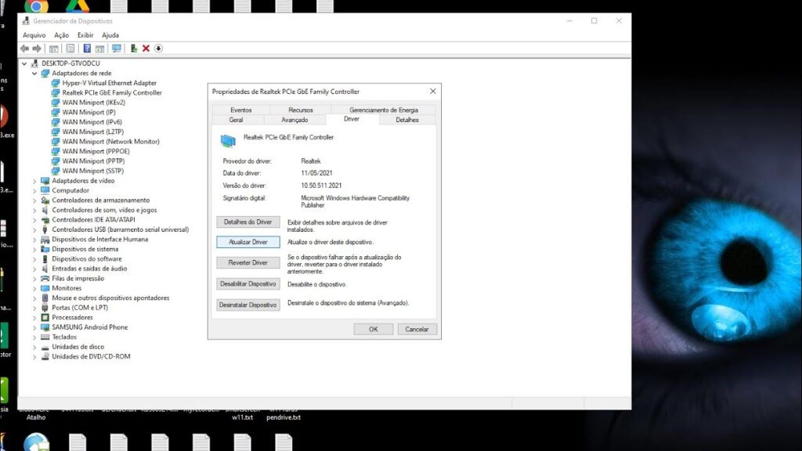Click the pendrive.txt desktop file label
This screenshot has width=802, height=451.
coord(284,417)
